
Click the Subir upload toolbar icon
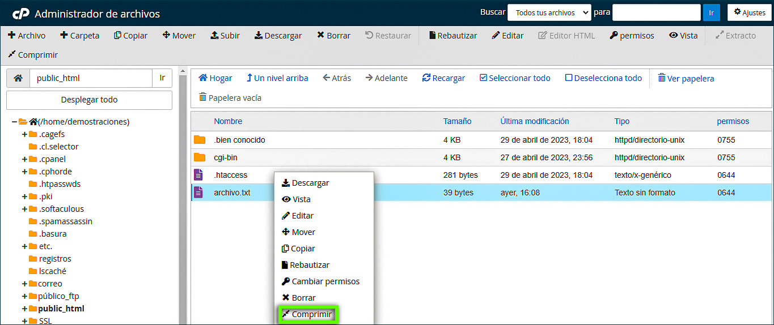(214, 35)
